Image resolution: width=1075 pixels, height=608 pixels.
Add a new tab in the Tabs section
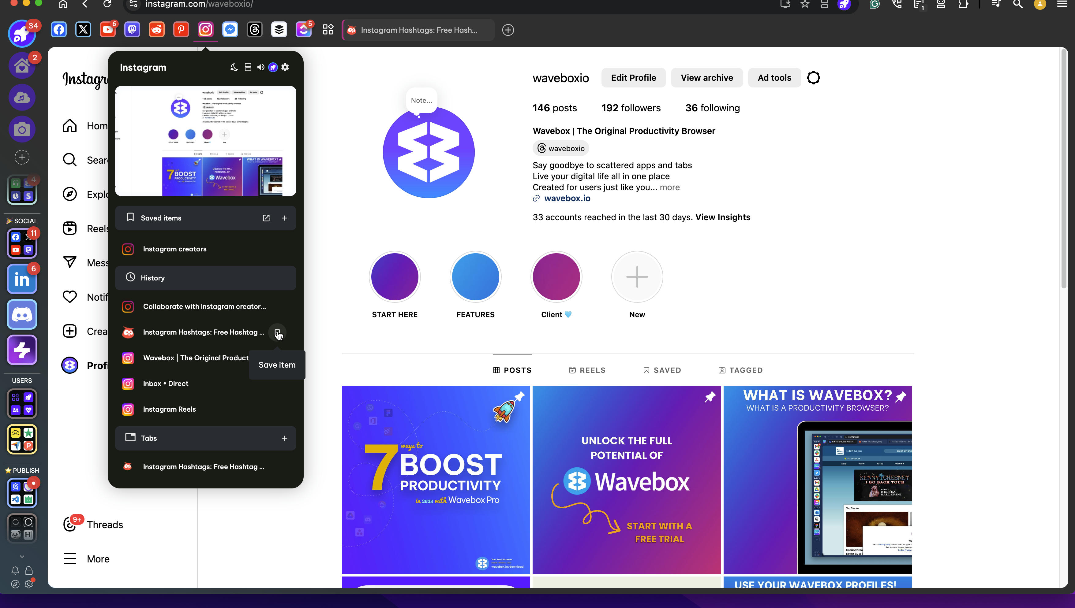[x=285, y=438]
